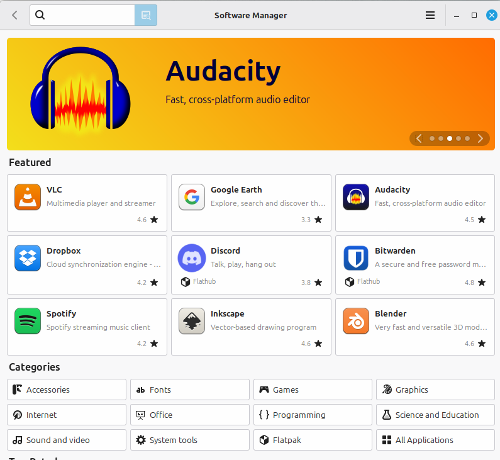Open the Blender icon

(356, 320)
